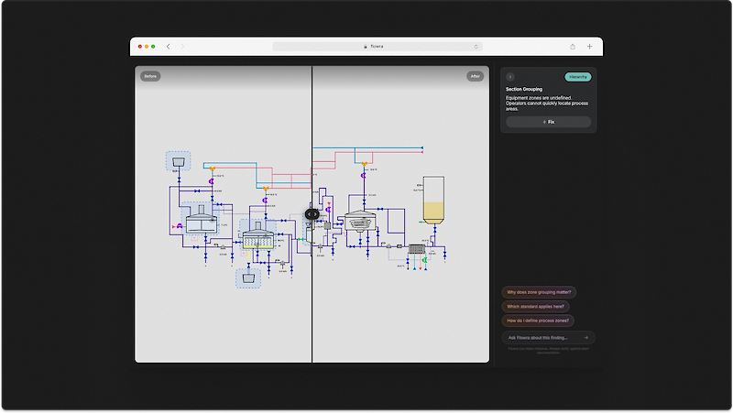The image size is (733, 413).
Task: Open the browser share menu
Action: click(573, 47)
